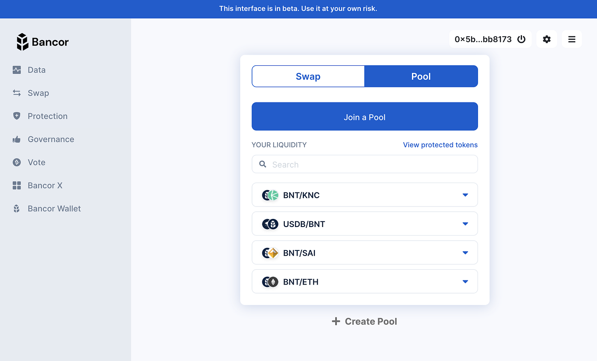Viewport: 597px width, 361px height.
Task: Click the Bancor Wallet icon
Action: coord(17,209)
